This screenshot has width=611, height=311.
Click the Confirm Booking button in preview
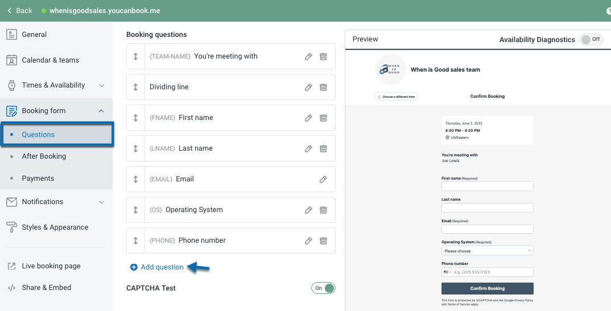pos(487,288)
